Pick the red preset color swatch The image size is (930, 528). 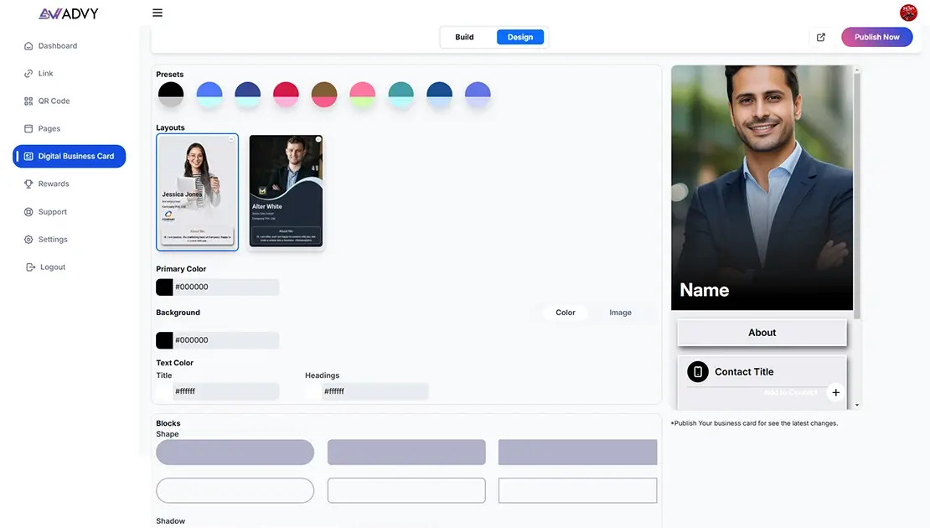click(x=286, y=94)
